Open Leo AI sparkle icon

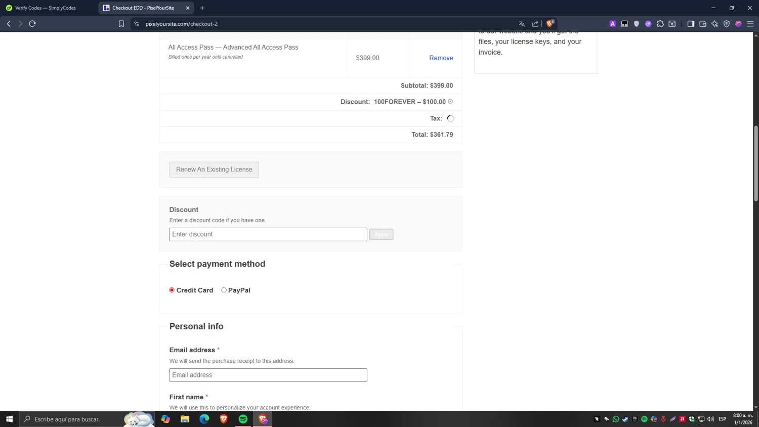714,24
